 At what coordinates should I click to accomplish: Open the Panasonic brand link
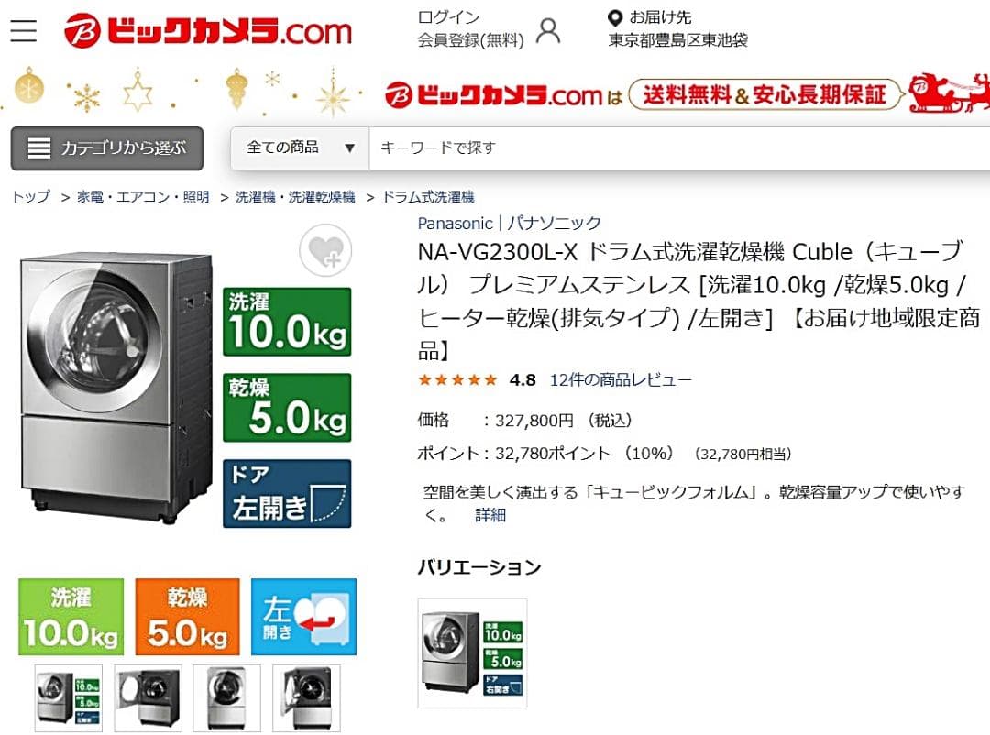click(455, 223)
